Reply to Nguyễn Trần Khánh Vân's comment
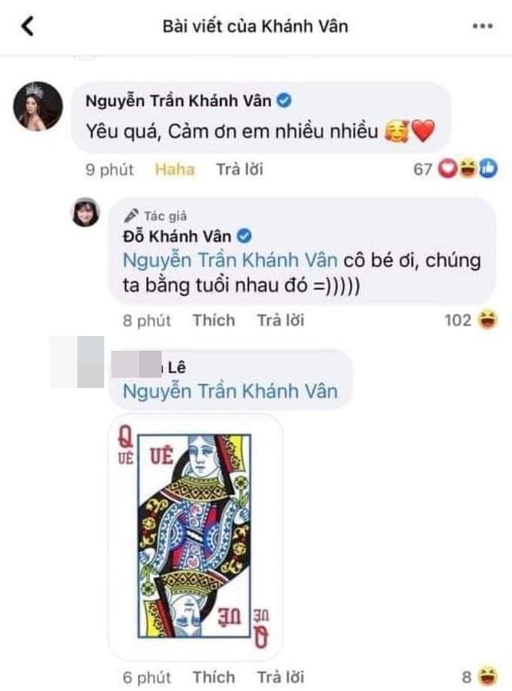 240,169
